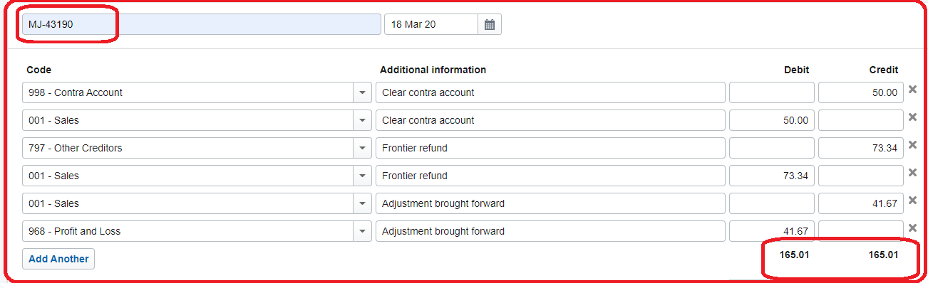Delete the Sales row debiting 73.34
Screen dimensions: 928x283
click(912, 173)
